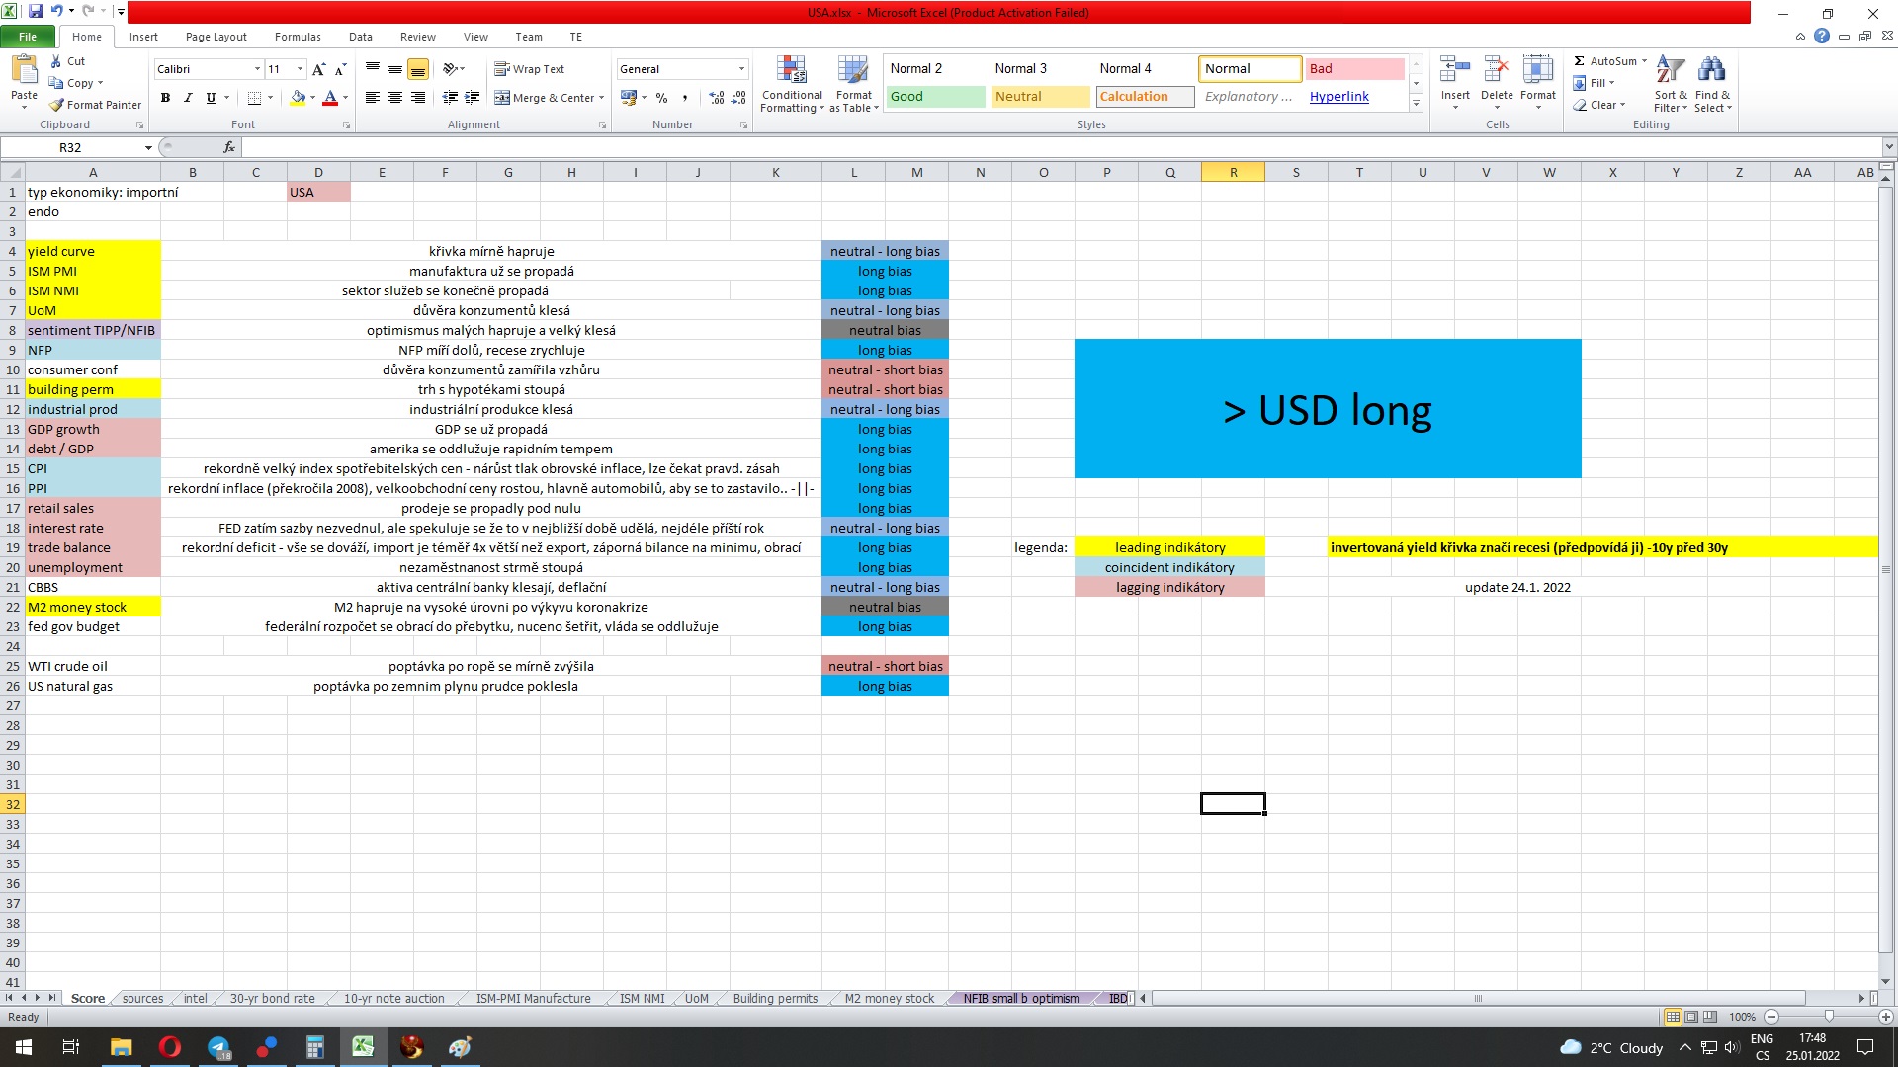1898x1067 pixels.
Task: Click the AutoSum sigma icon
Action: point(1580,61)
